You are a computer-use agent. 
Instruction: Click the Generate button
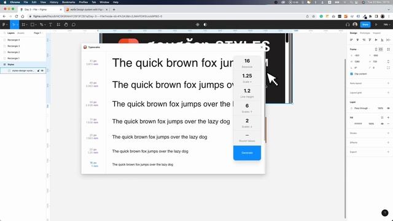(247, 153)
